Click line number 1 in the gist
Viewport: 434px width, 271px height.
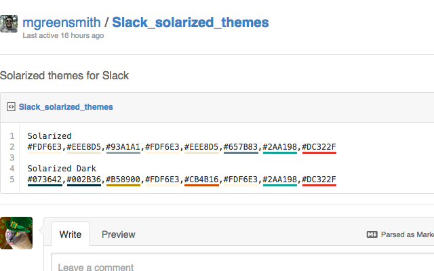pyautogui.click(x=12, y=135)
